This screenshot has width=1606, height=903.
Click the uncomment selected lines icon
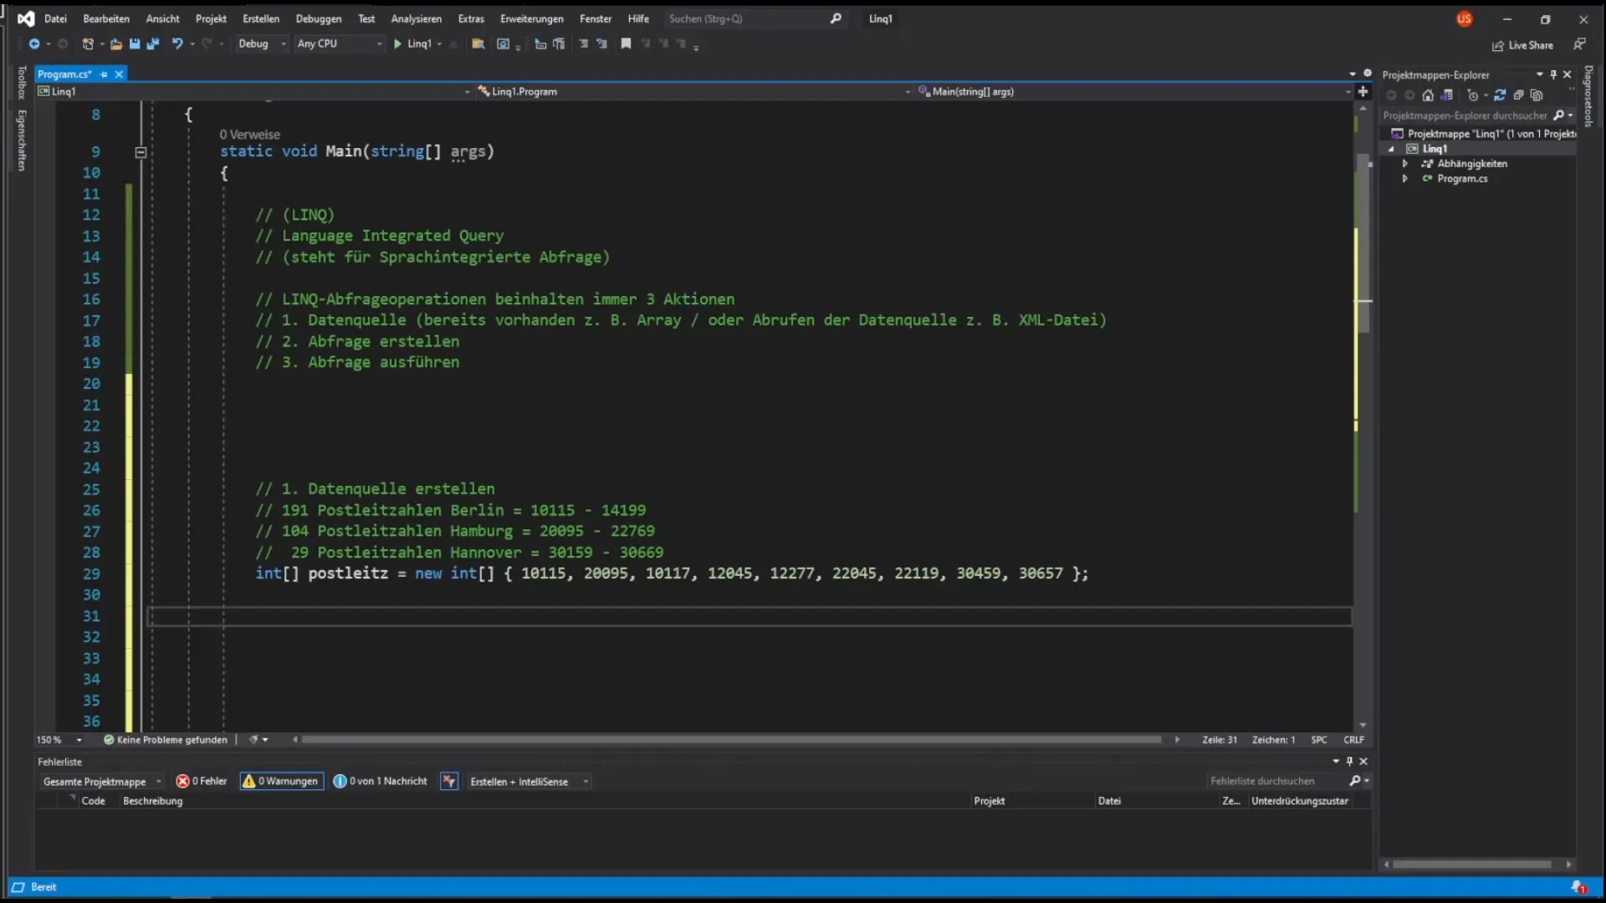pos(601,43)
